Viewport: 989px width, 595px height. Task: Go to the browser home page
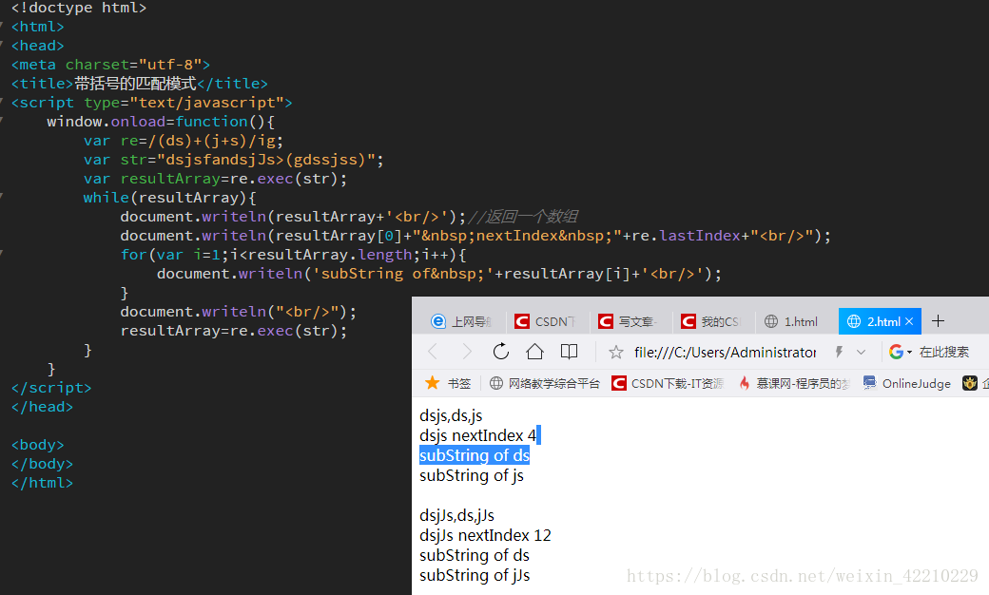pyautogui.click(x=534, y=351)
